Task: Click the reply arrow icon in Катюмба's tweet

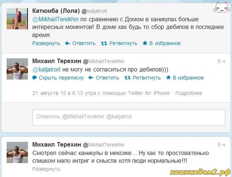Action: (68, 43)
